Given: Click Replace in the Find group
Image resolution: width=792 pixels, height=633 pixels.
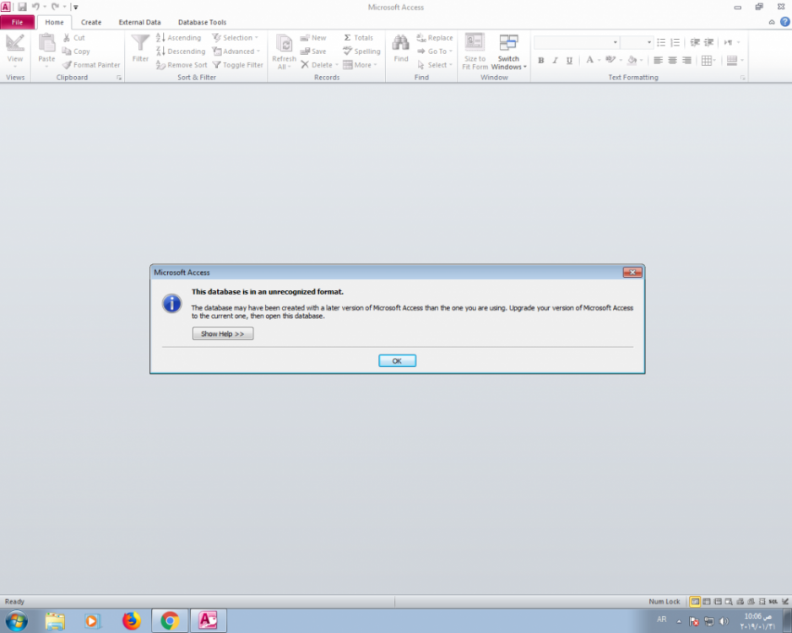Looking at the screenshot, I should tap(434, 38).
